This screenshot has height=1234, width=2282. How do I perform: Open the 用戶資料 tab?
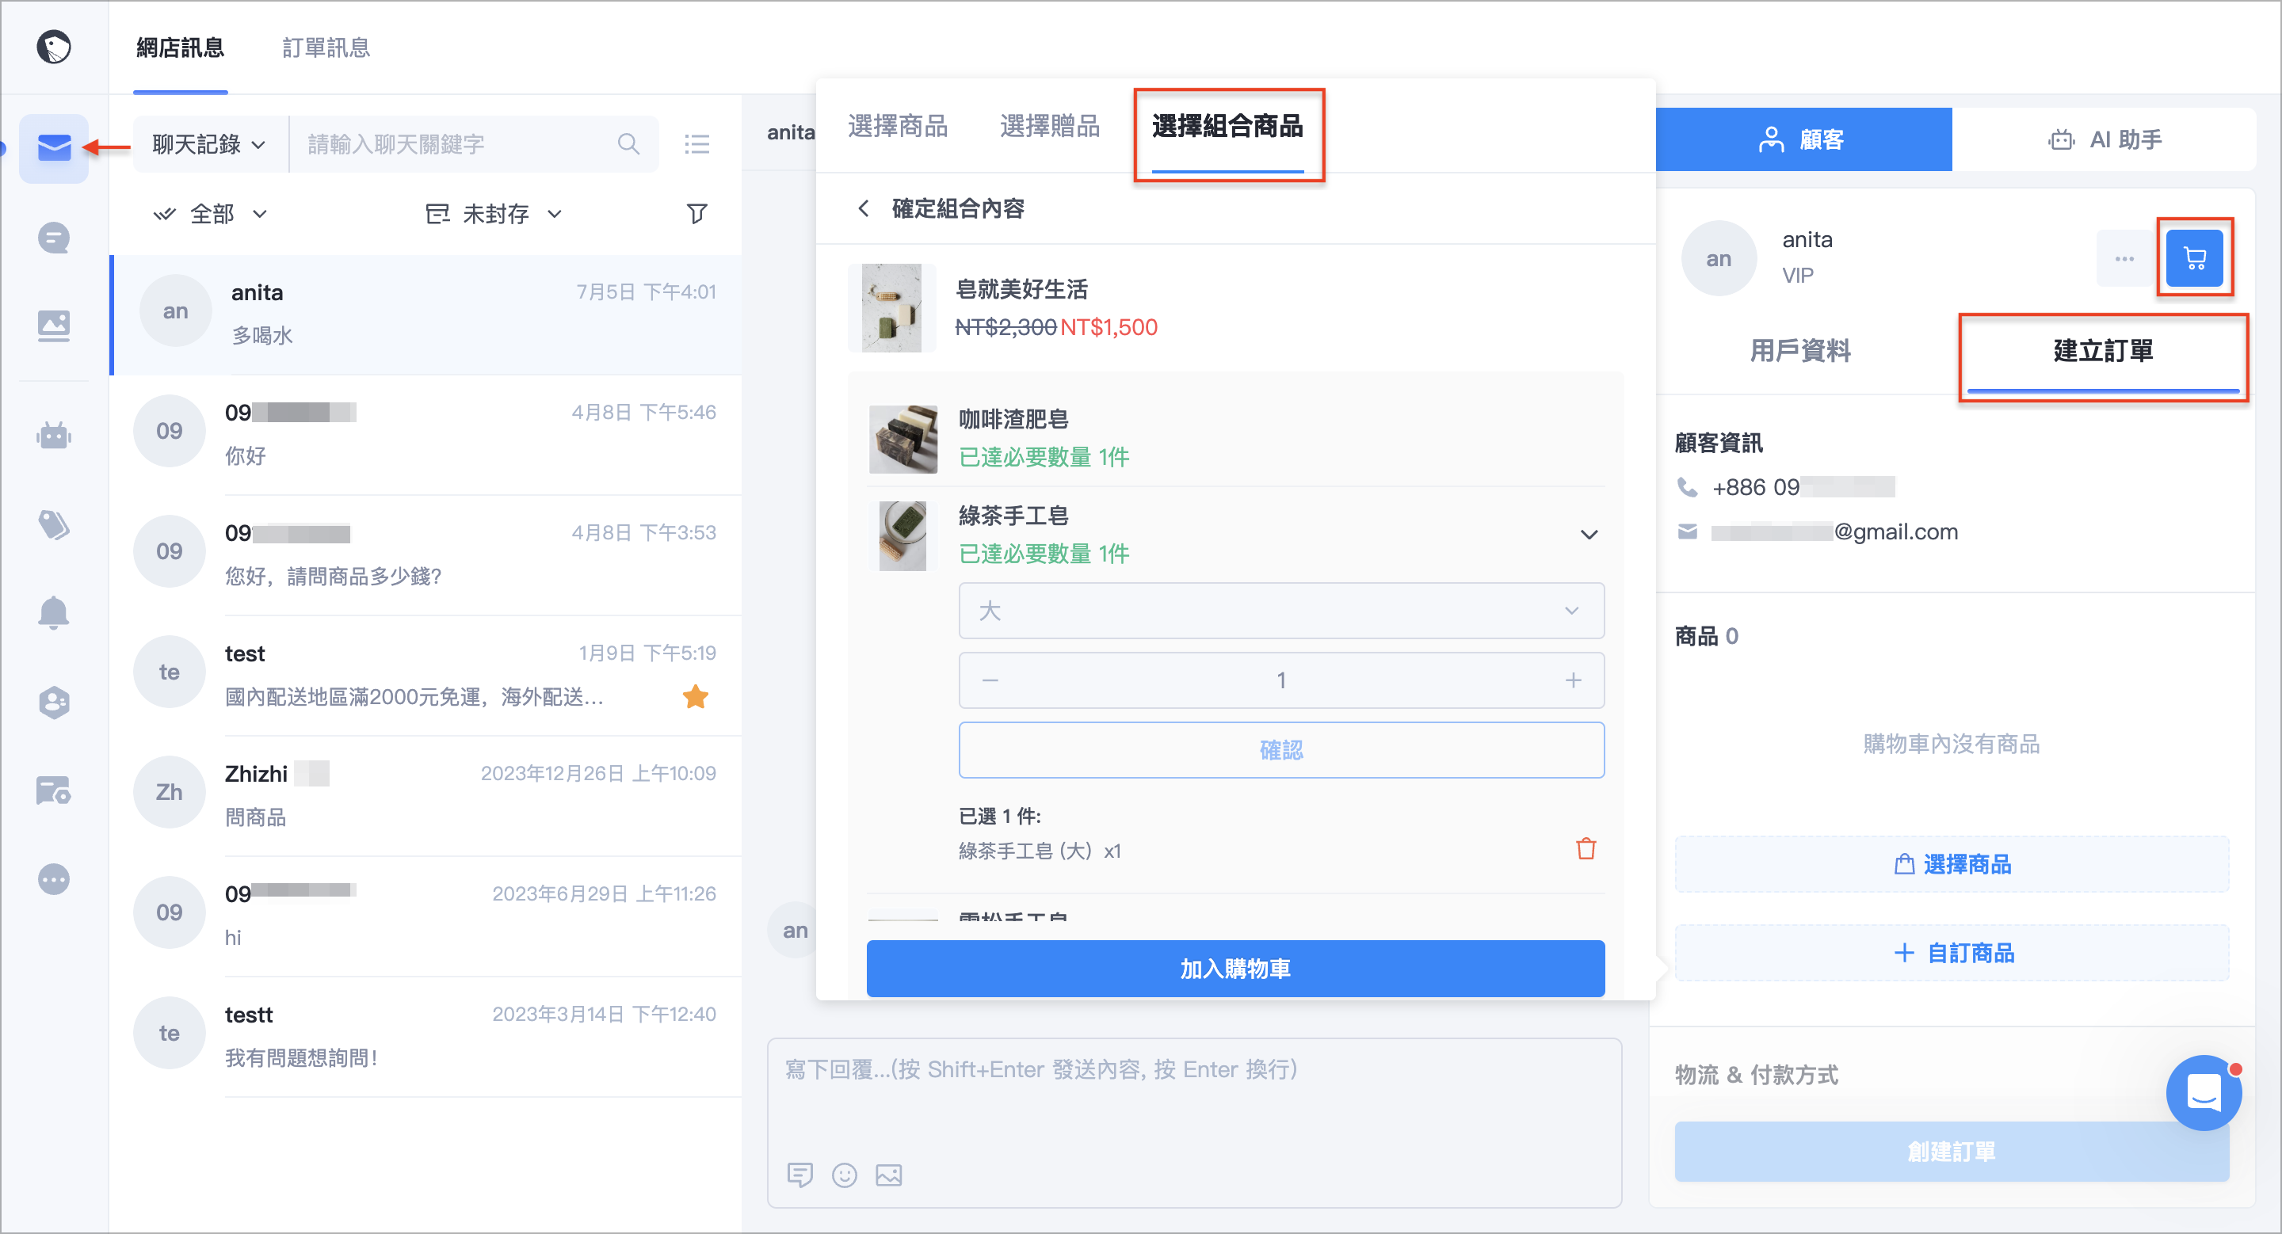point(1800,351)
